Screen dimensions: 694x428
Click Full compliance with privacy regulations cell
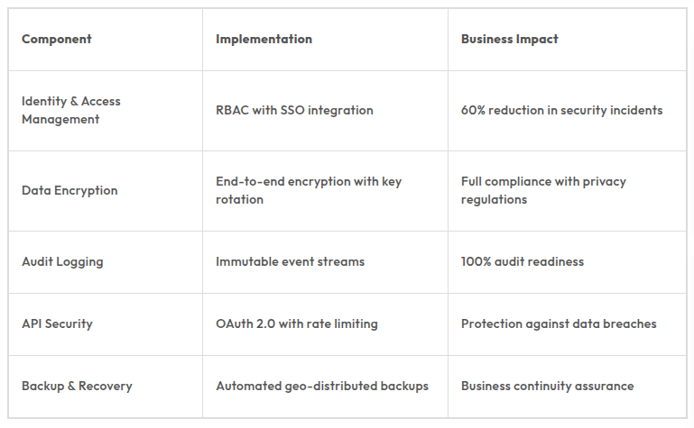[543, 190]
